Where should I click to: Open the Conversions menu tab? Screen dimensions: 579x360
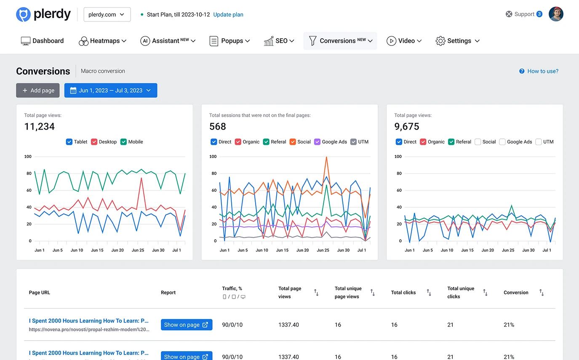tap(340, 41)
